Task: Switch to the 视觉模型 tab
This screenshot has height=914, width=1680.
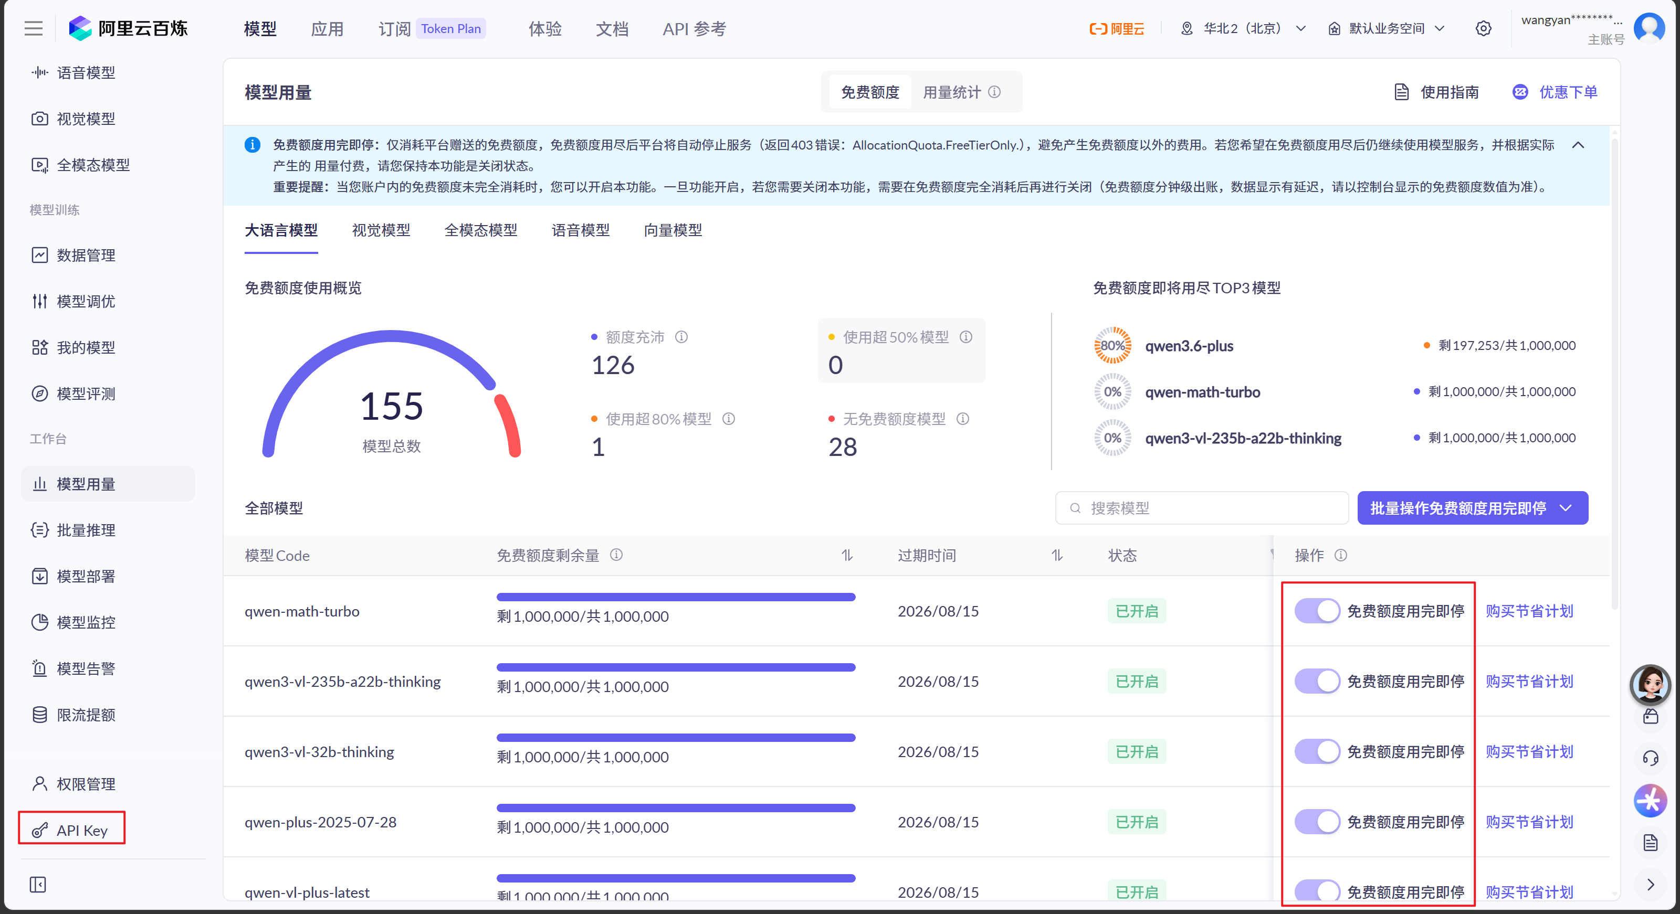Action: pos(381,230)
